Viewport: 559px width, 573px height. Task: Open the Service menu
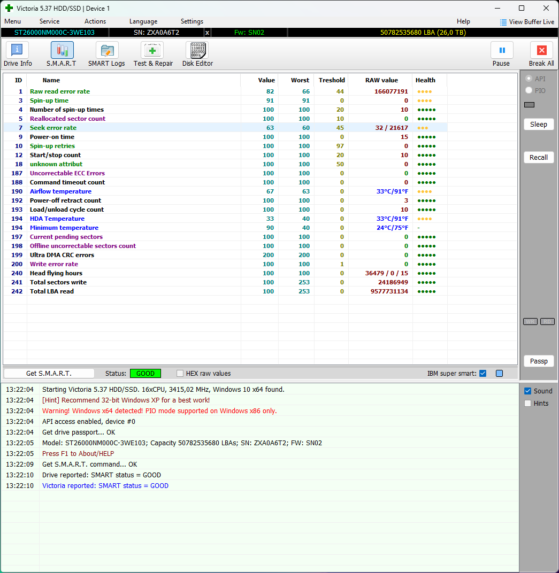click(x=49, y=21)
